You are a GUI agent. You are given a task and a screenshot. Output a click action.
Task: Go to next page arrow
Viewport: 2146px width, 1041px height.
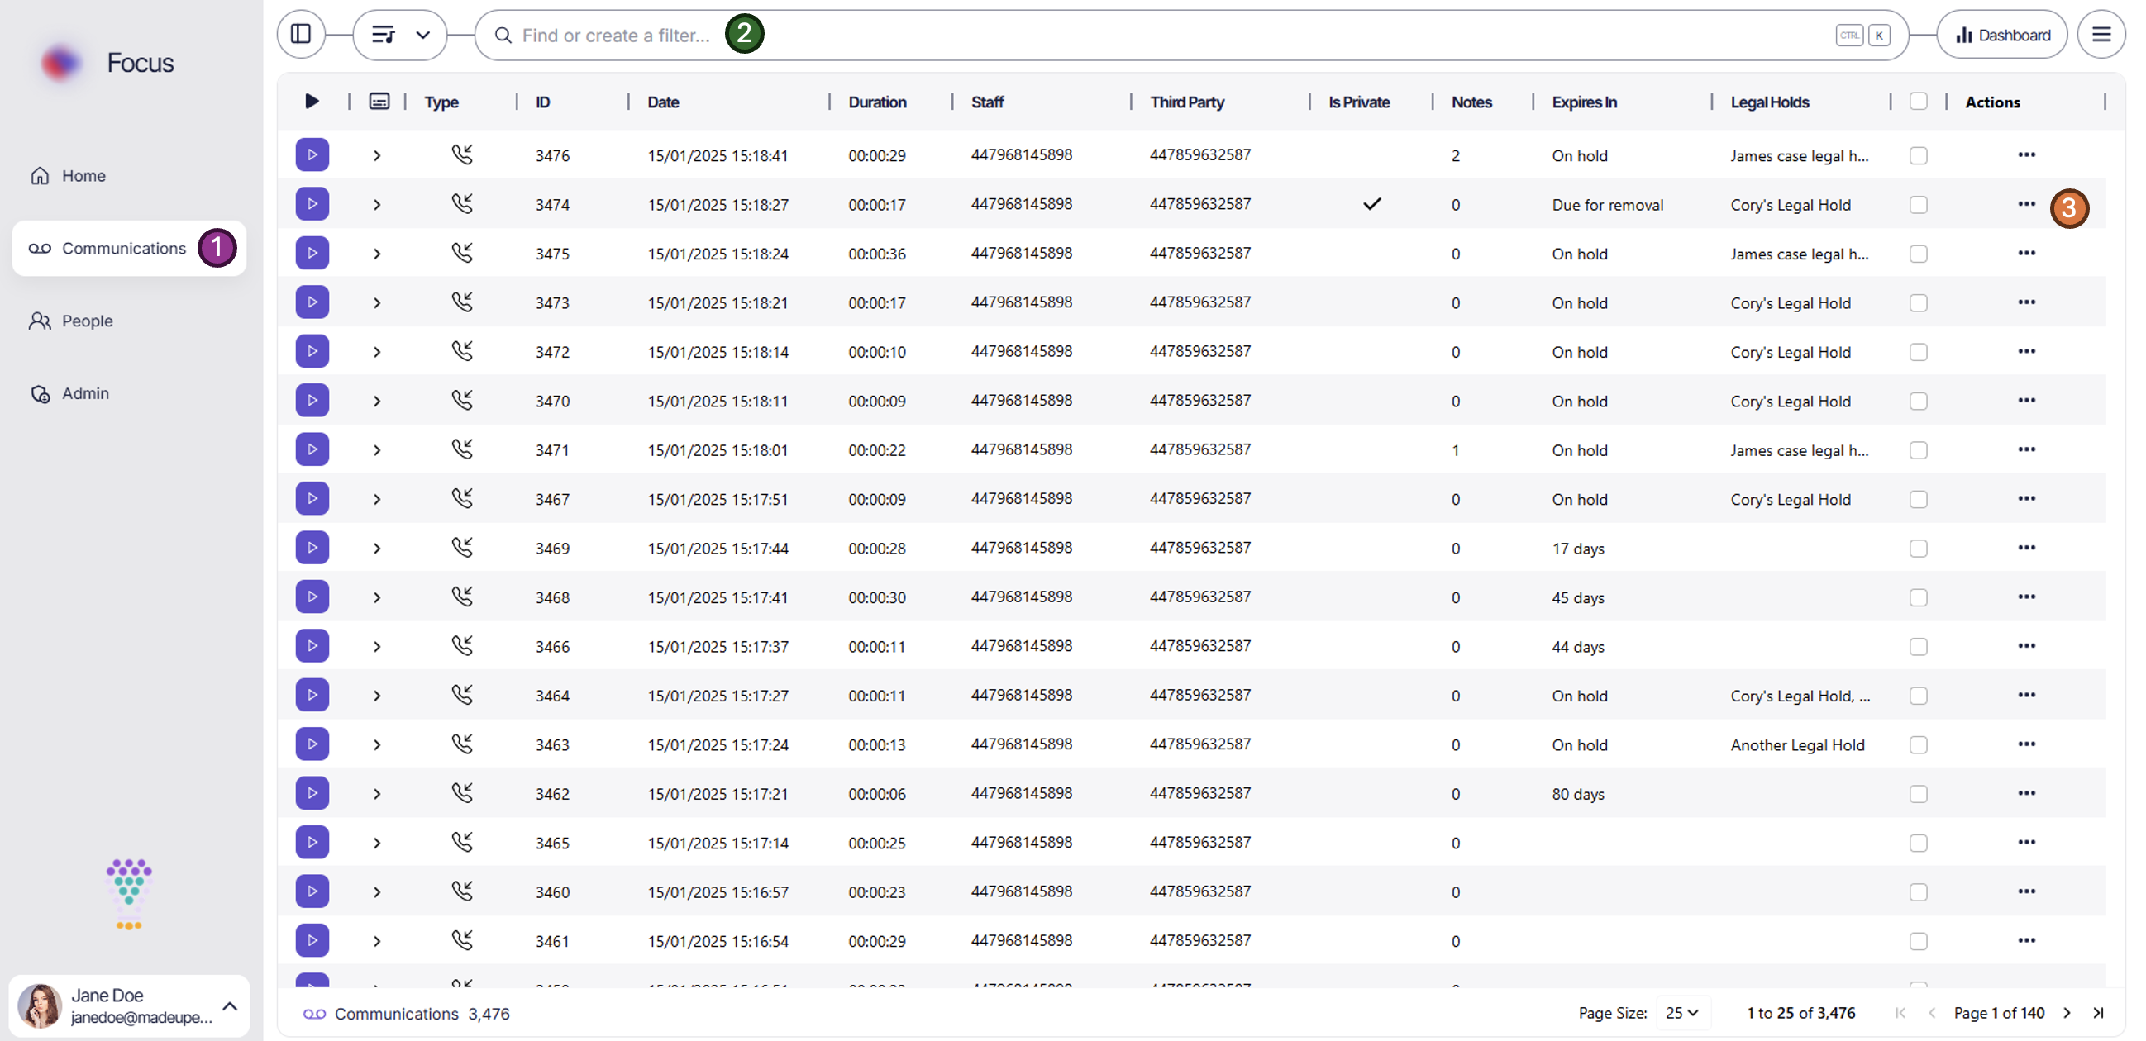click(x=2067, y=1013)
